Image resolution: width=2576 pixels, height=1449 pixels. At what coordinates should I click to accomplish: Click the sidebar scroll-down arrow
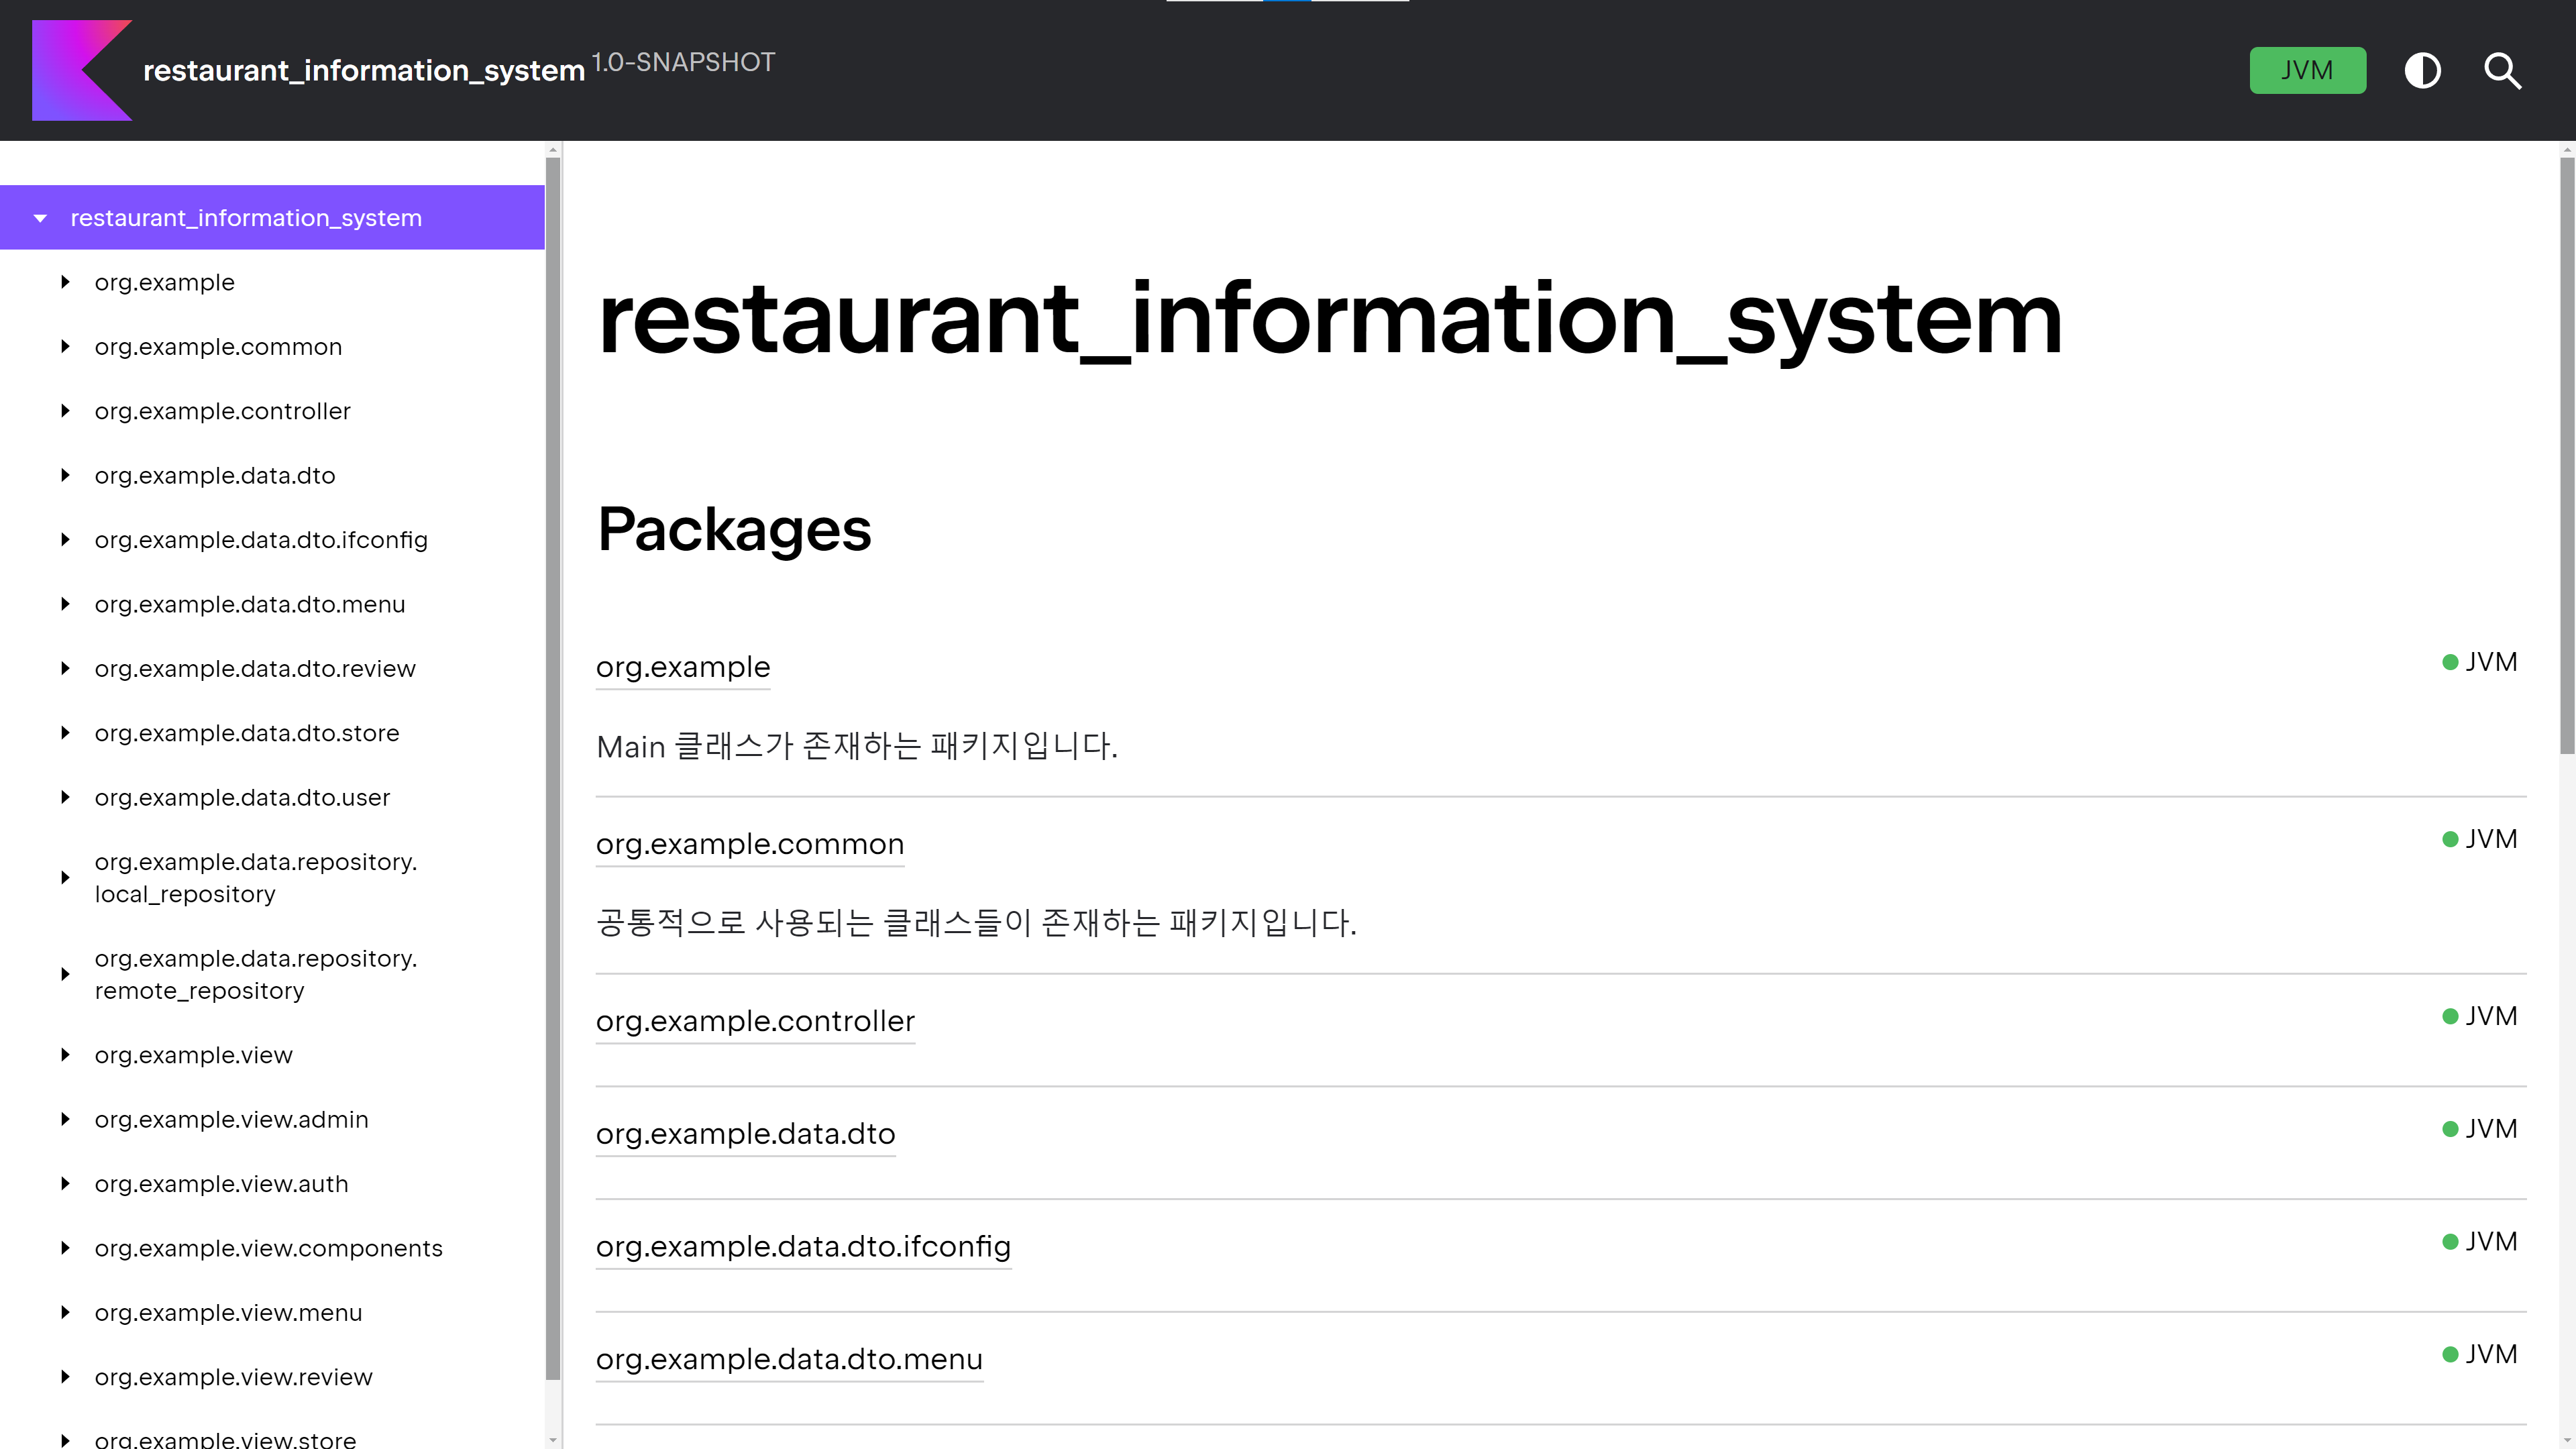553,1441
